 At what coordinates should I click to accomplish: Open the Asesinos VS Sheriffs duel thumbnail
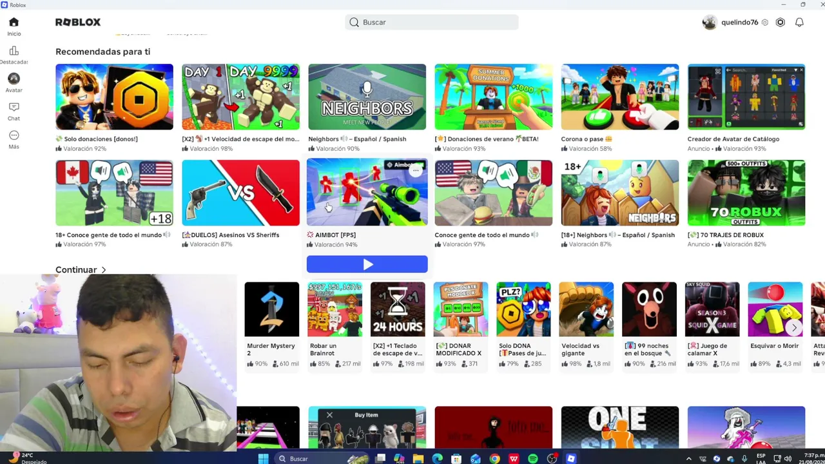(x=240, y=193)
